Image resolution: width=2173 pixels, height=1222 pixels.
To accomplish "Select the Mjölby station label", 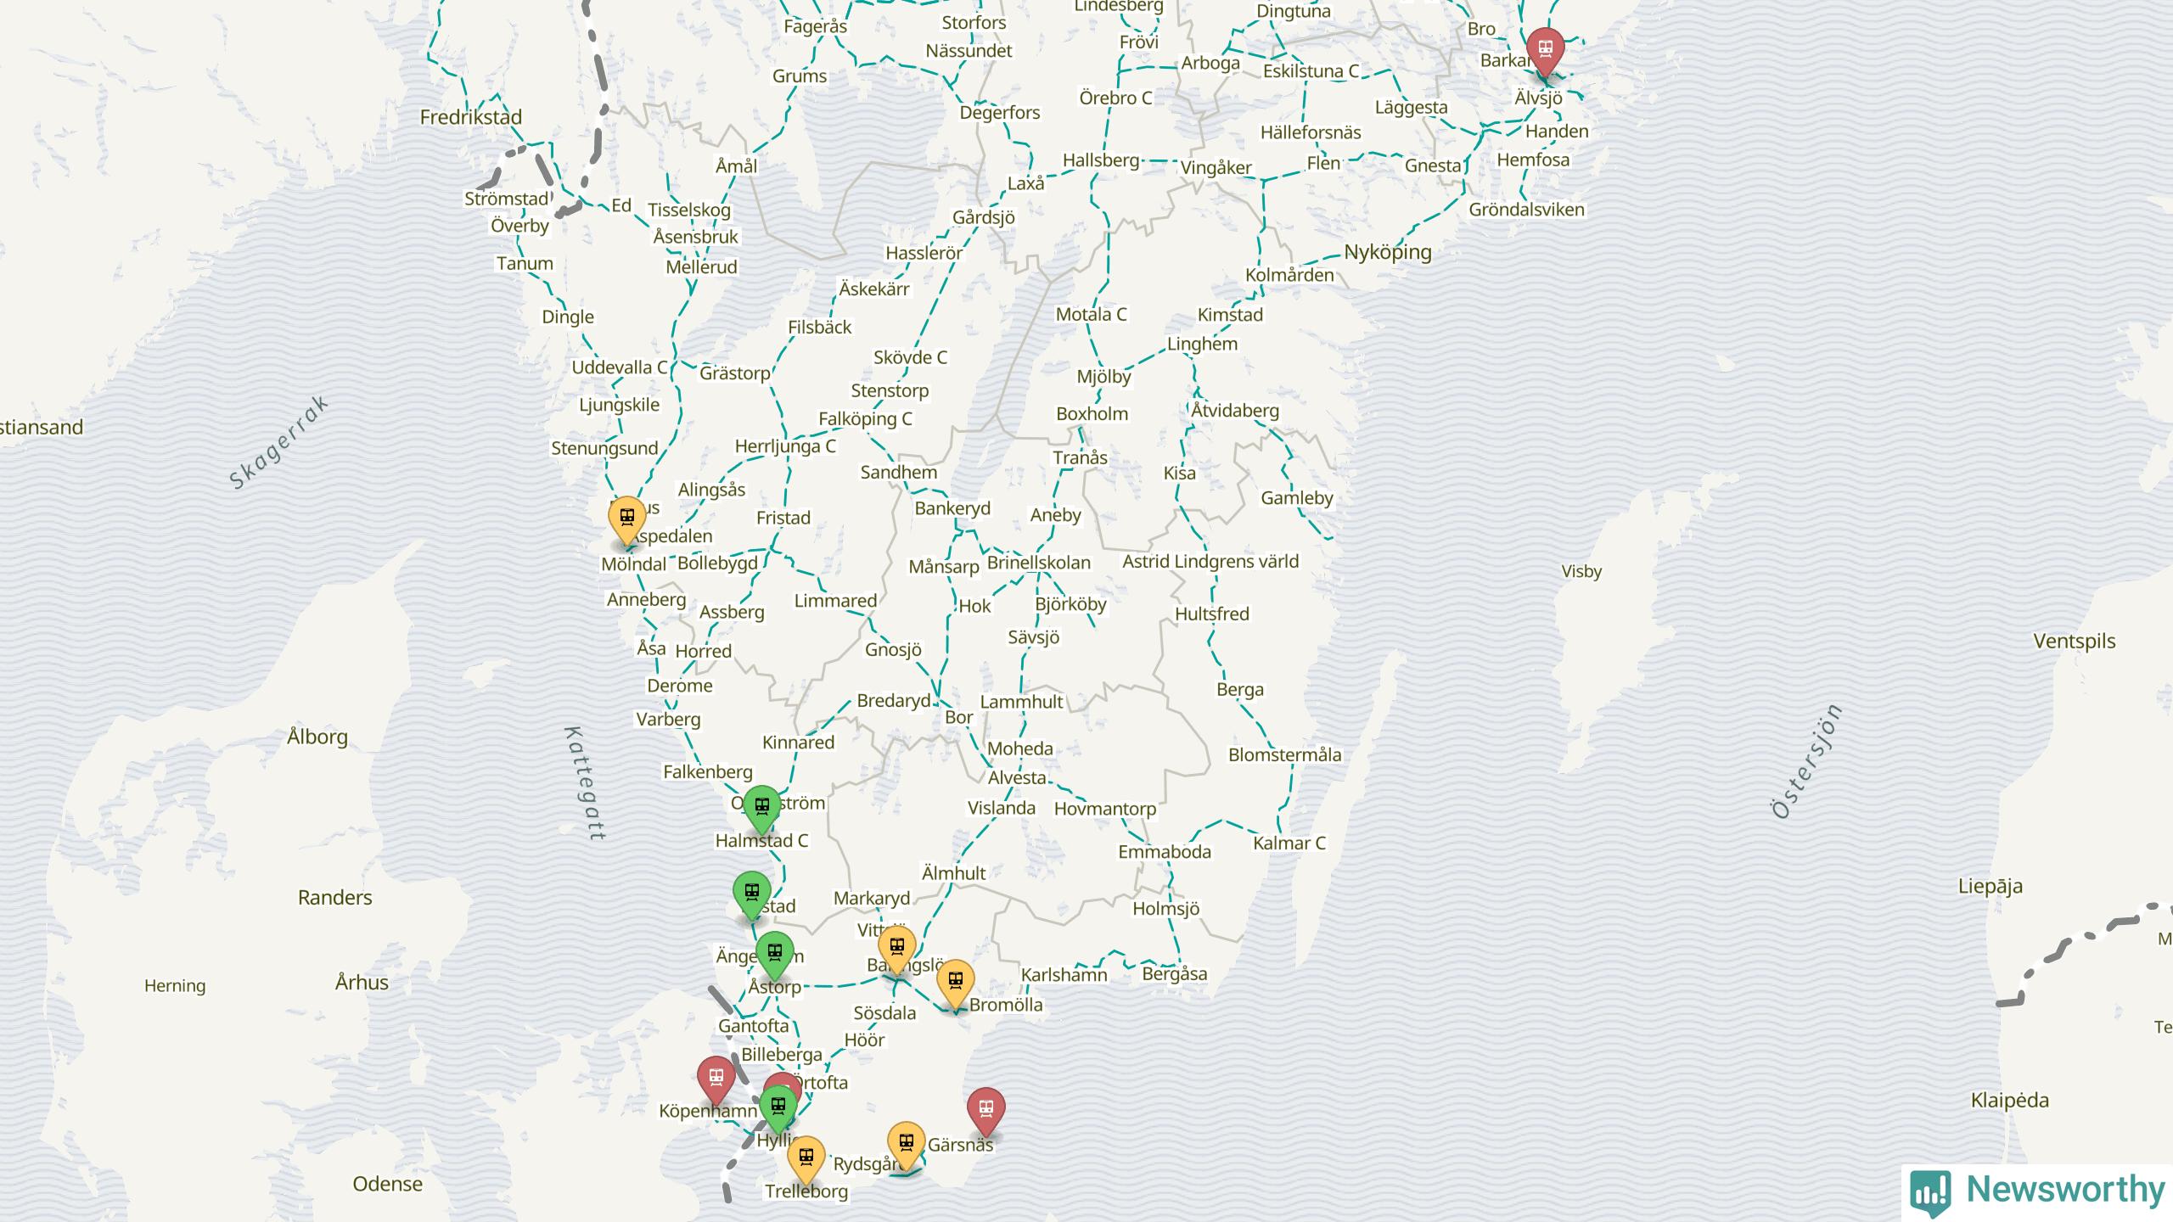I will pyautogui.click(x=1103, y=376).
